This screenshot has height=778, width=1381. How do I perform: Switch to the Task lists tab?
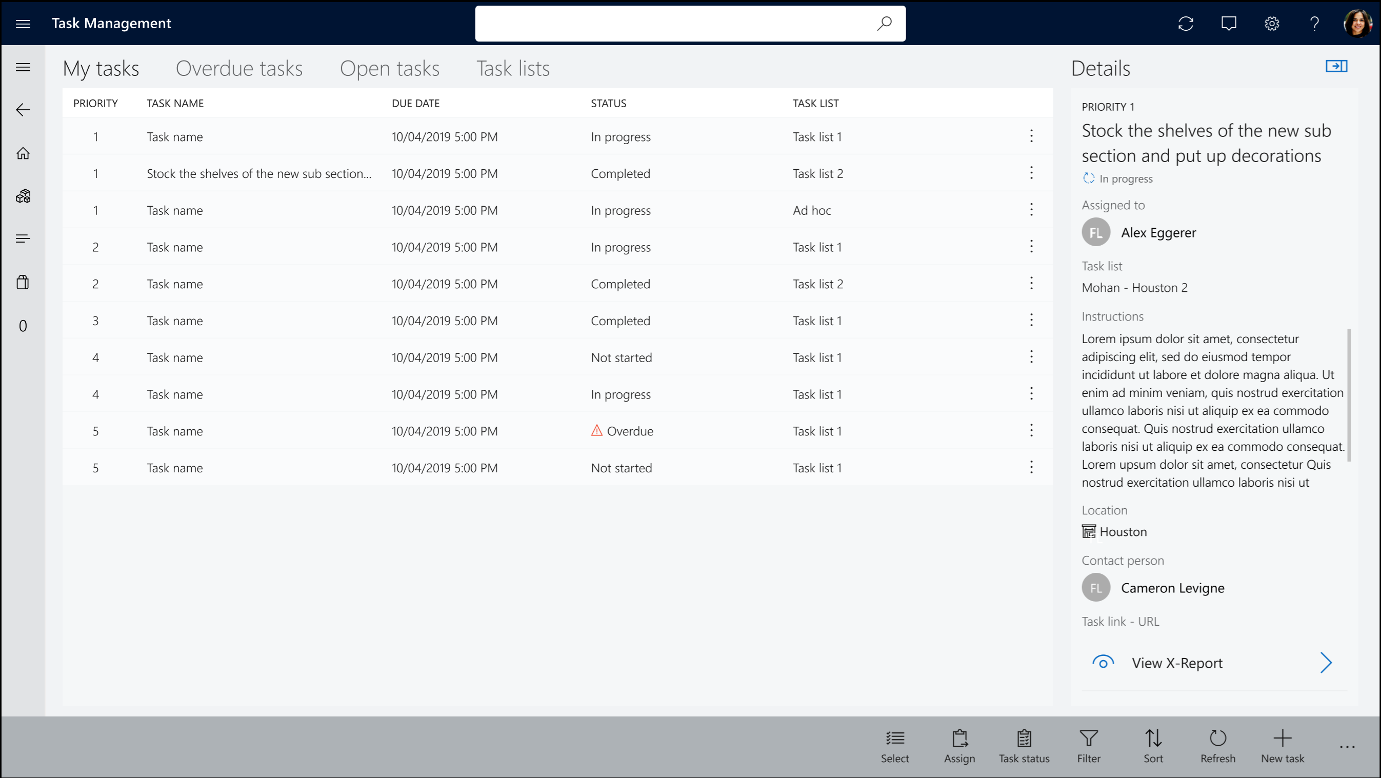click(x=513, y=67)
